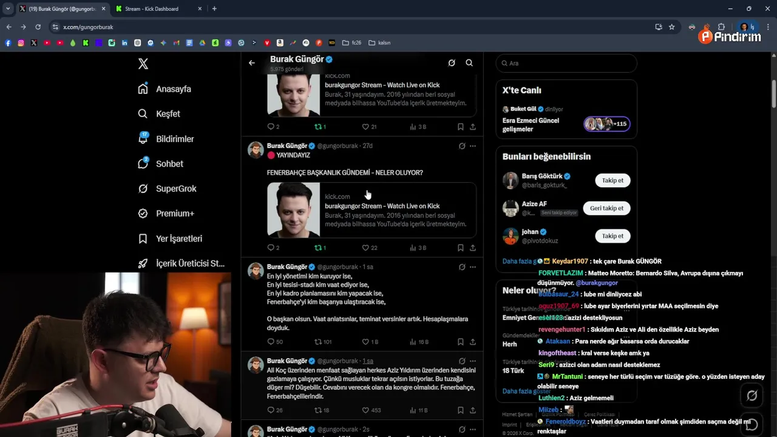Open the Chrome extensions puzzle menu

point(722,27)
